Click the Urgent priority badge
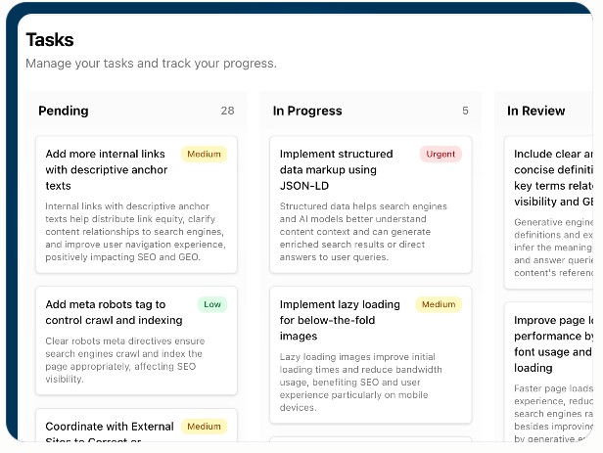The width and height of the screenshot is (603, 453). click(x=440, y=154)
